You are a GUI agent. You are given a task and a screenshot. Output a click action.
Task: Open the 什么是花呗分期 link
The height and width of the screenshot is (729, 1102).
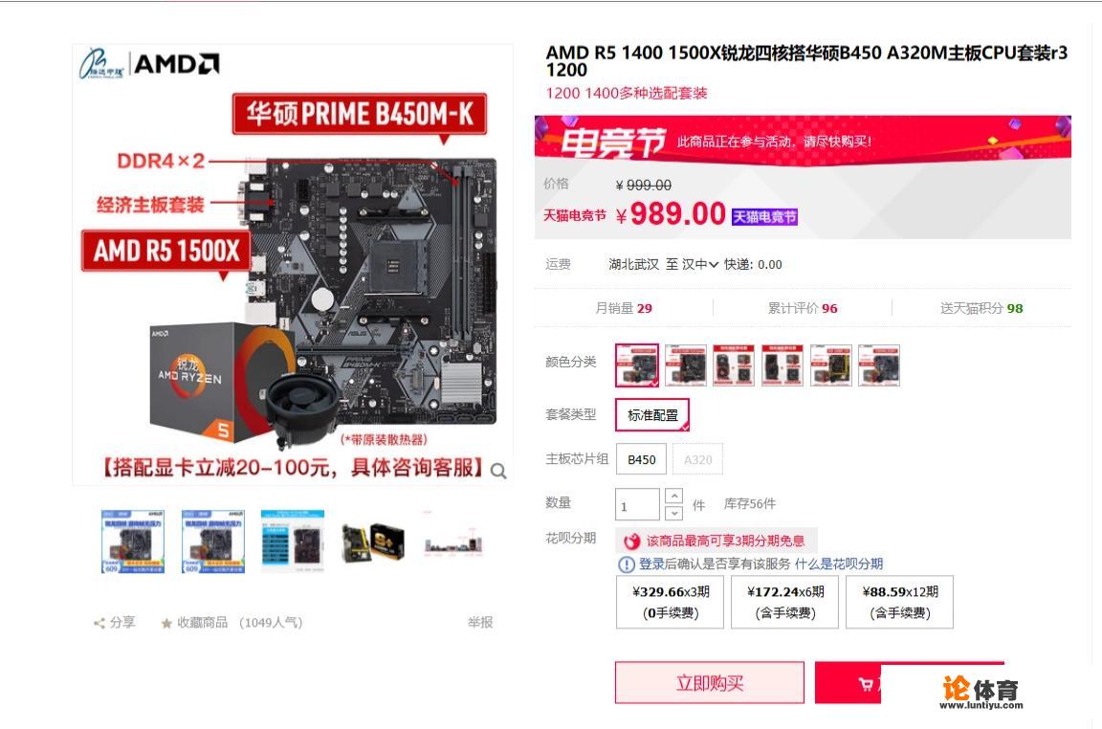point(838,563)
